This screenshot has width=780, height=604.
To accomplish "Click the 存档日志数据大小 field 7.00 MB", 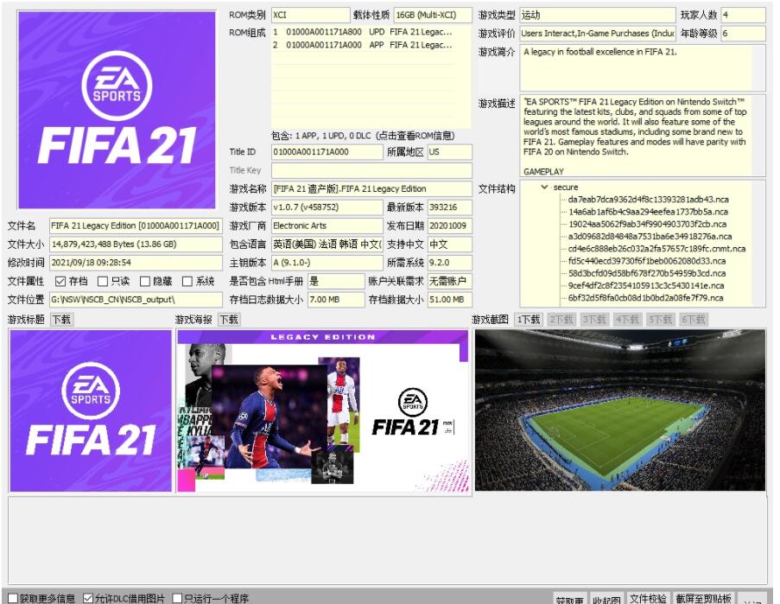I will (x=336, y=300).
